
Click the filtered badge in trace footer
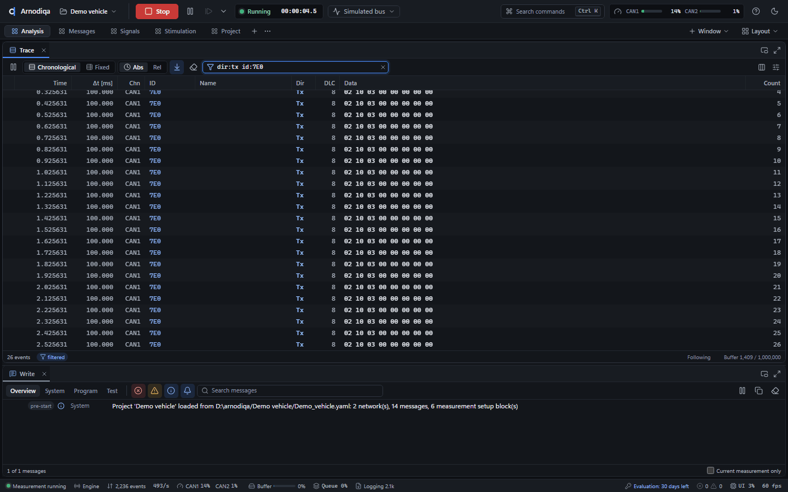pos(53,358)
